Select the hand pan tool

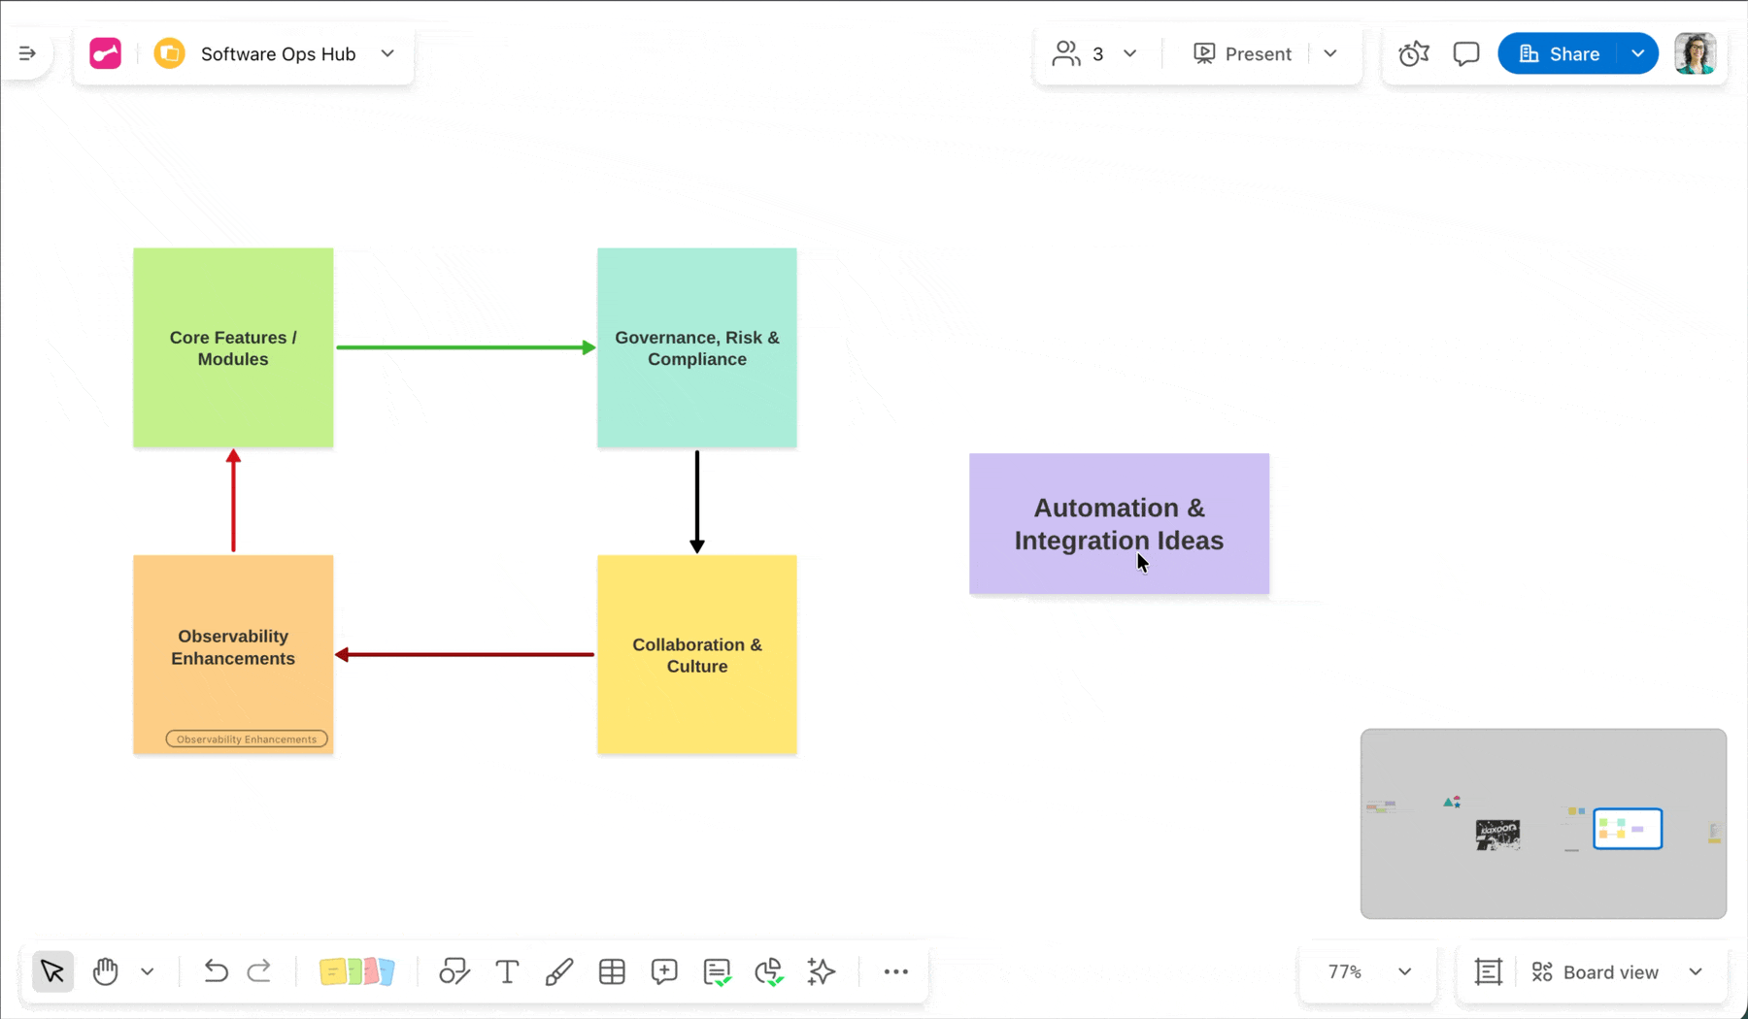pyautogui.click(x=105, y=971)
